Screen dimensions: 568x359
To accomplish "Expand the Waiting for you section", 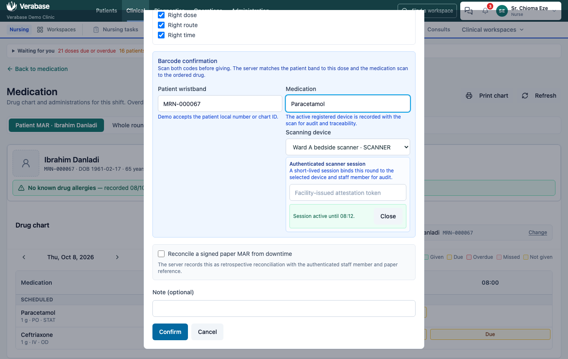I will click(33, 51).
